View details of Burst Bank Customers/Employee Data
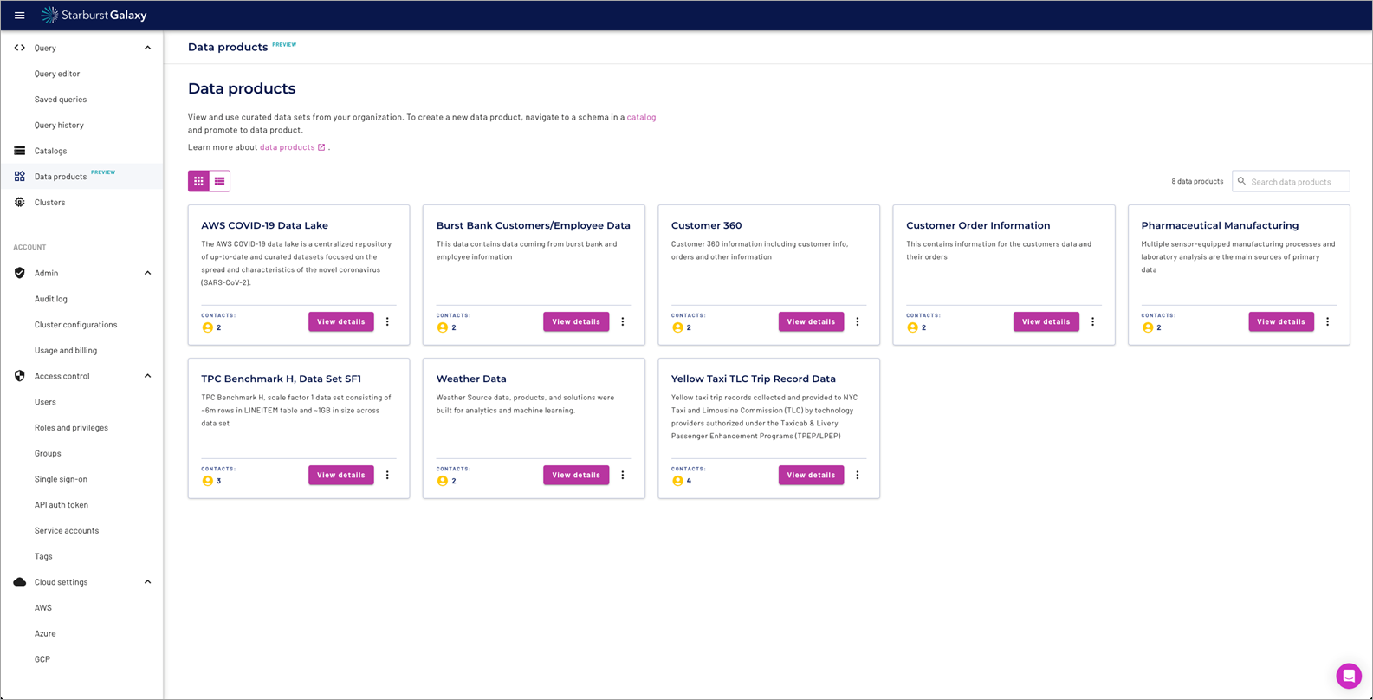This screenshot has height=700, width=1373. click(576, 321)
